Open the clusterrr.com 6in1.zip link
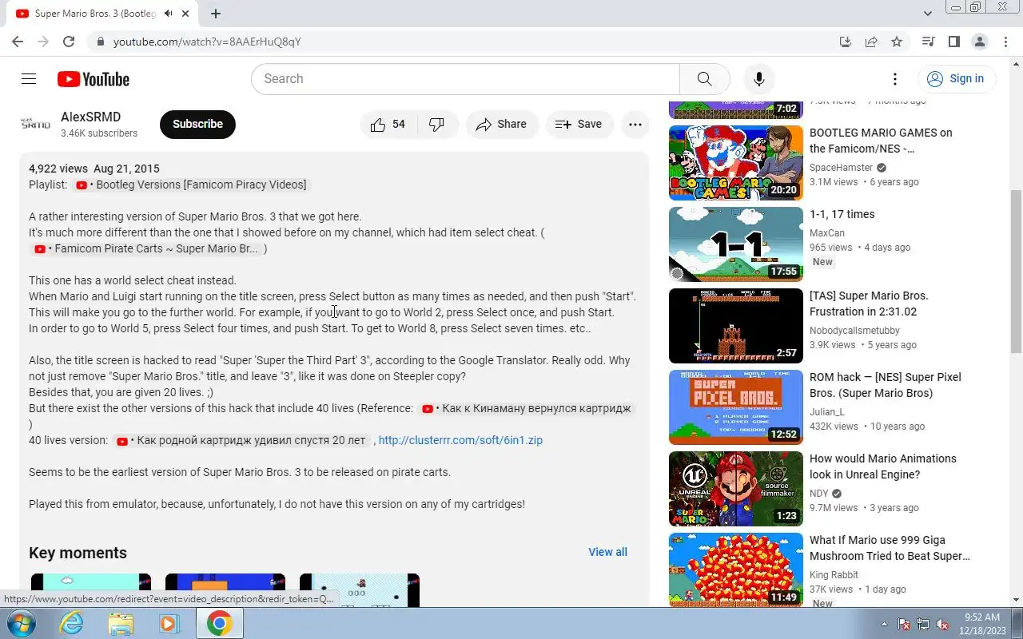 tap(460, 440)
